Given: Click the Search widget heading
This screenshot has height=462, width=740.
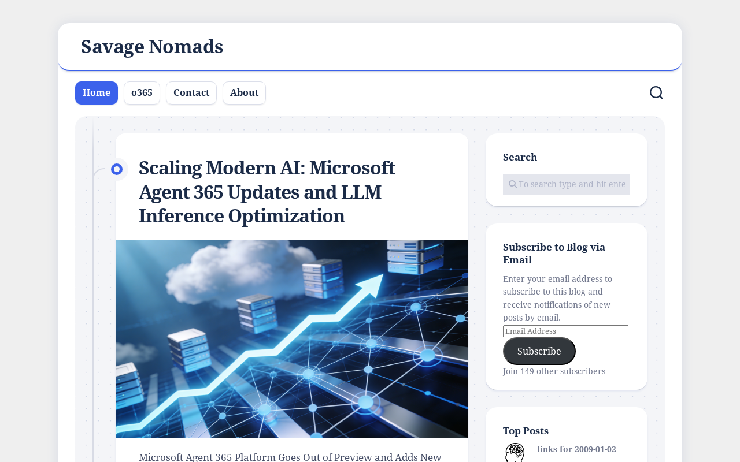Looking at the screenshot, I should [520, 157].
